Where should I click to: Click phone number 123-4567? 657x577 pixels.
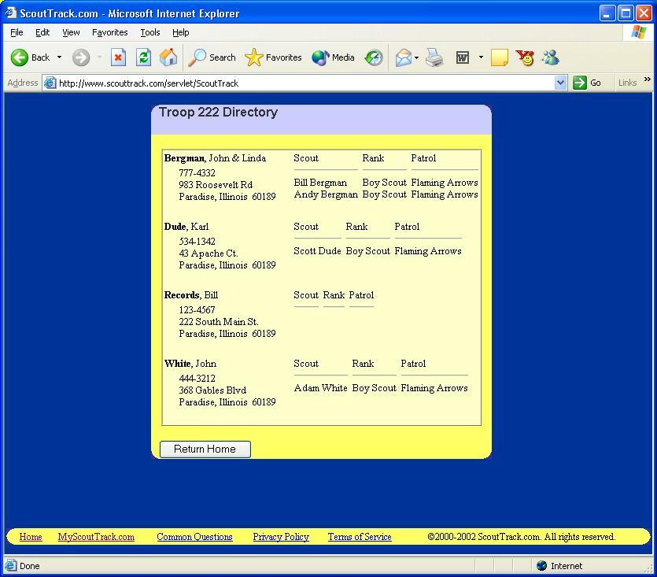click(x=197, y=310)
